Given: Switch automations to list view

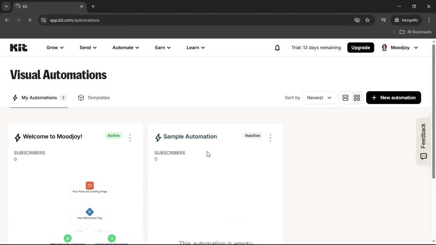Looking at the screenshot, I should tap(345, 98).
